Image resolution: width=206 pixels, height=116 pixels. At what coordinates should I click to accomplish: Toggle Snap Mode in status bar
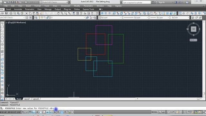[x=27, y=112]
